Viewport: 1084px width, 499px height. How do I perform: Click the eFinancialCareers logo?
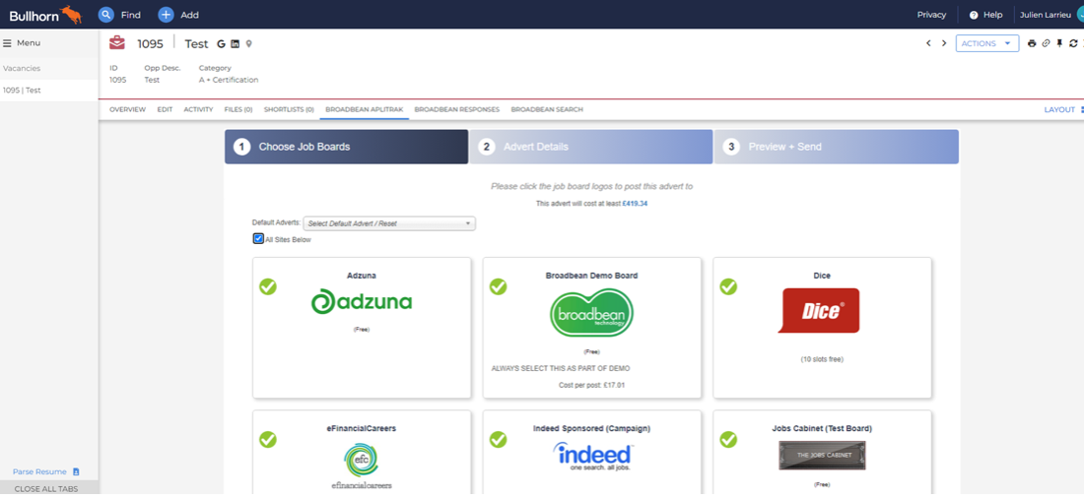coord(362,467)
